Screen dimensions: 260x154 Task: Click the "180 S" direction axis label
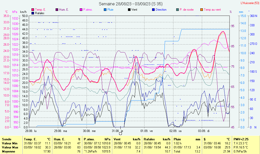254,72
